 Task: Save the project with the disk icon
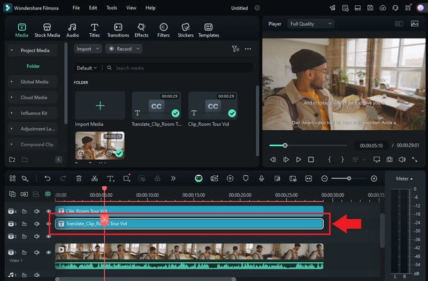(370, 8)
